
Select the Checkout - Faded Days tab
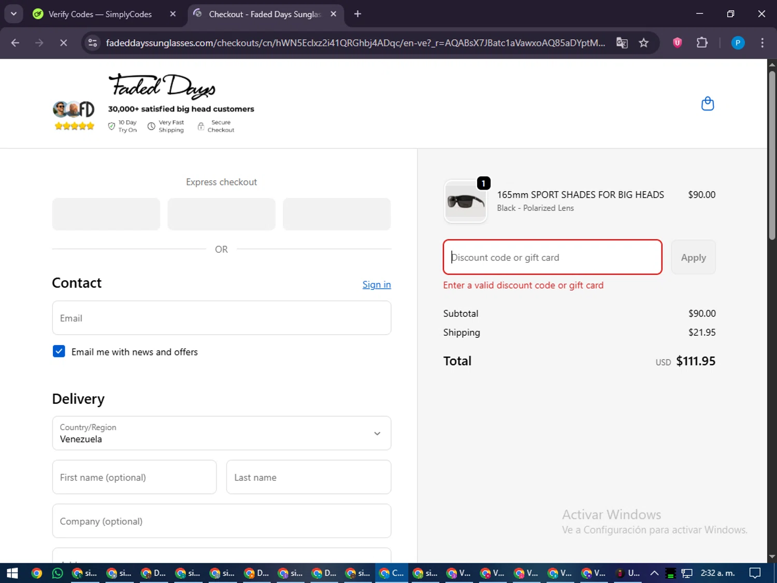pyautogui.click(x=265, y=14)
